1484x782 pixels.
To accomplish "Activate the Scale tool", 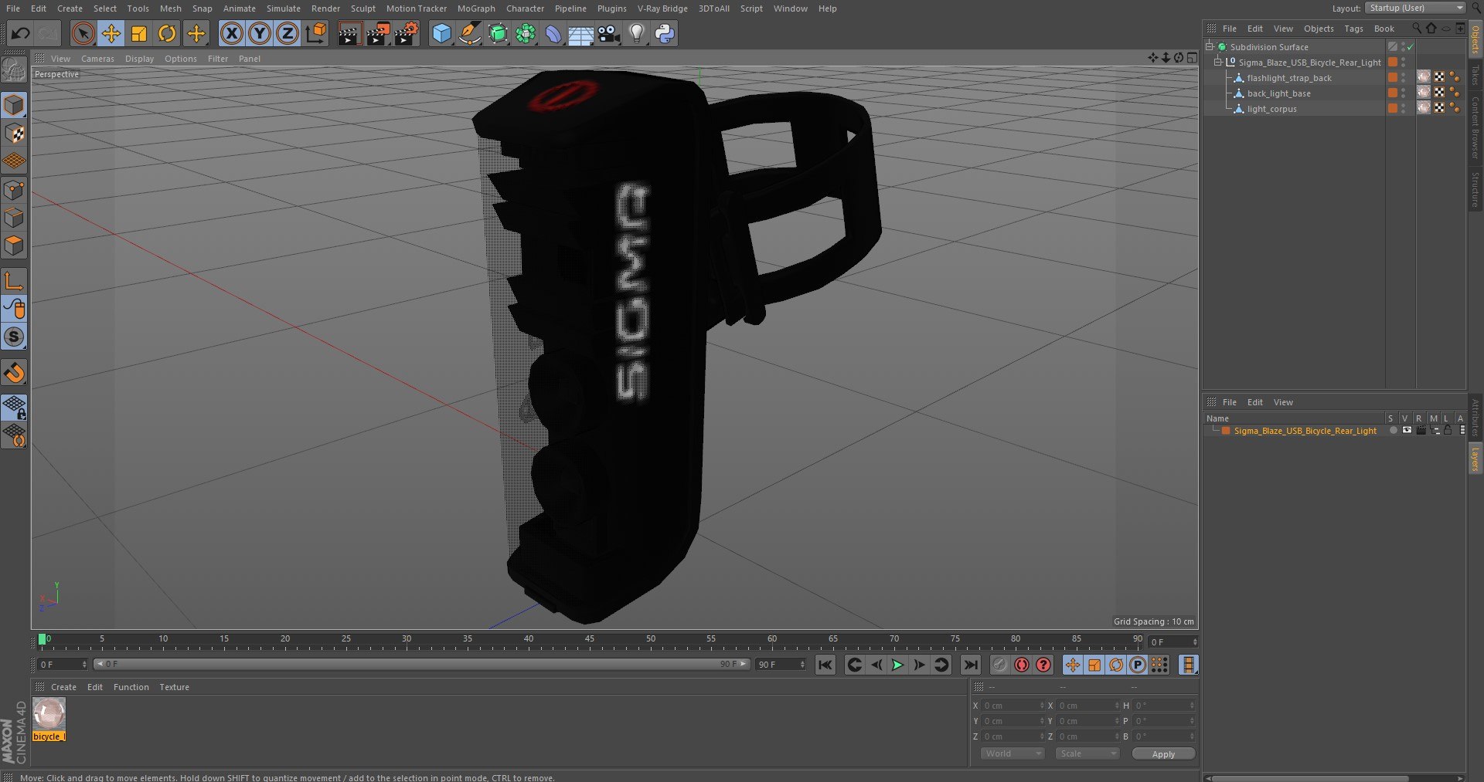I will (x=139, y=33).
